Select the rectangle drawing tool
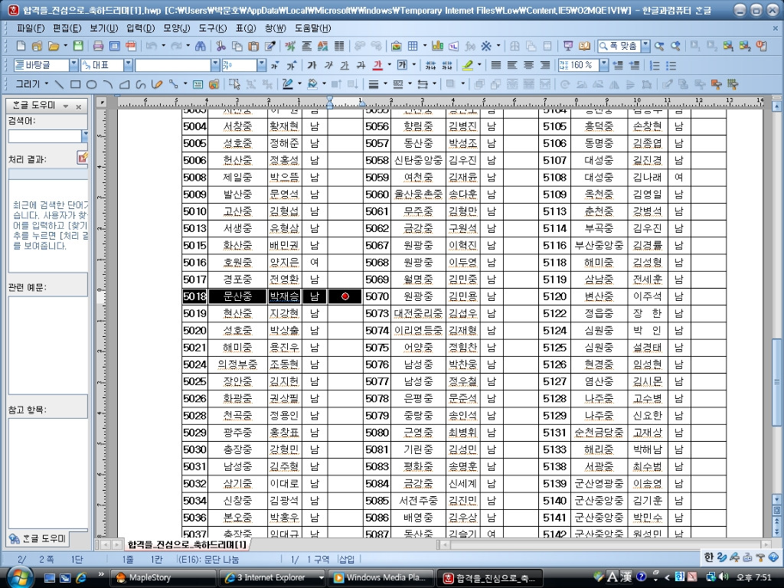This screenshot has width=784, height=588. (x=75, y=84)
